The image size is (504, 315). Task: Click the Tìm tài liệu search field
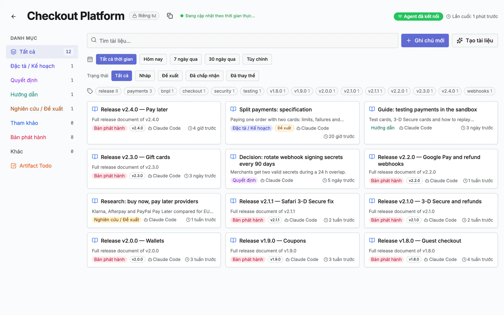(x=242, y=41)
